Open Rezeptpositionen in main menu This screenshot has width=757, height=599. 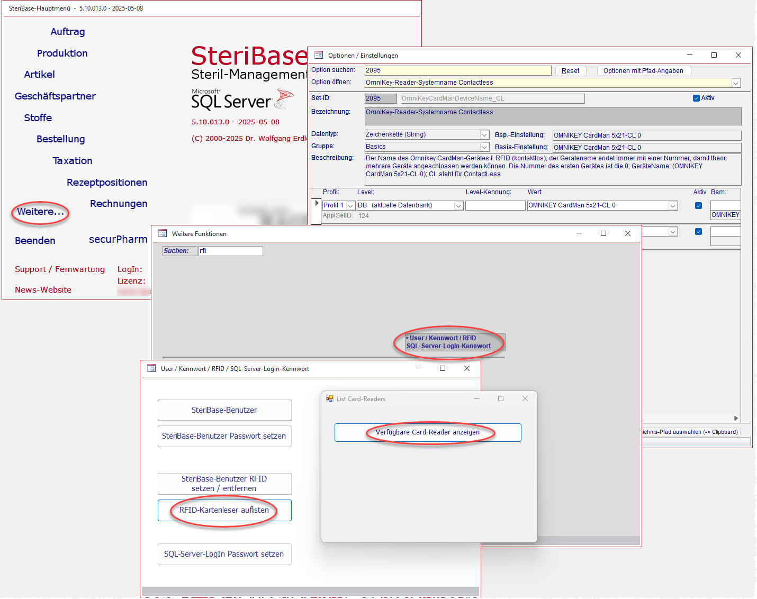click(x=107, y=183)
